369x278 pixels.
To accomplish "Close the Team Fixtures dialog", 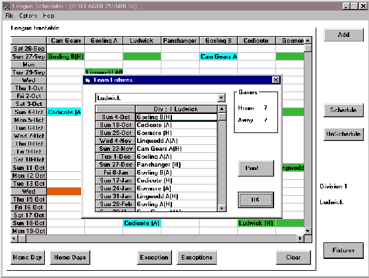I will click(x=276, y=80).
